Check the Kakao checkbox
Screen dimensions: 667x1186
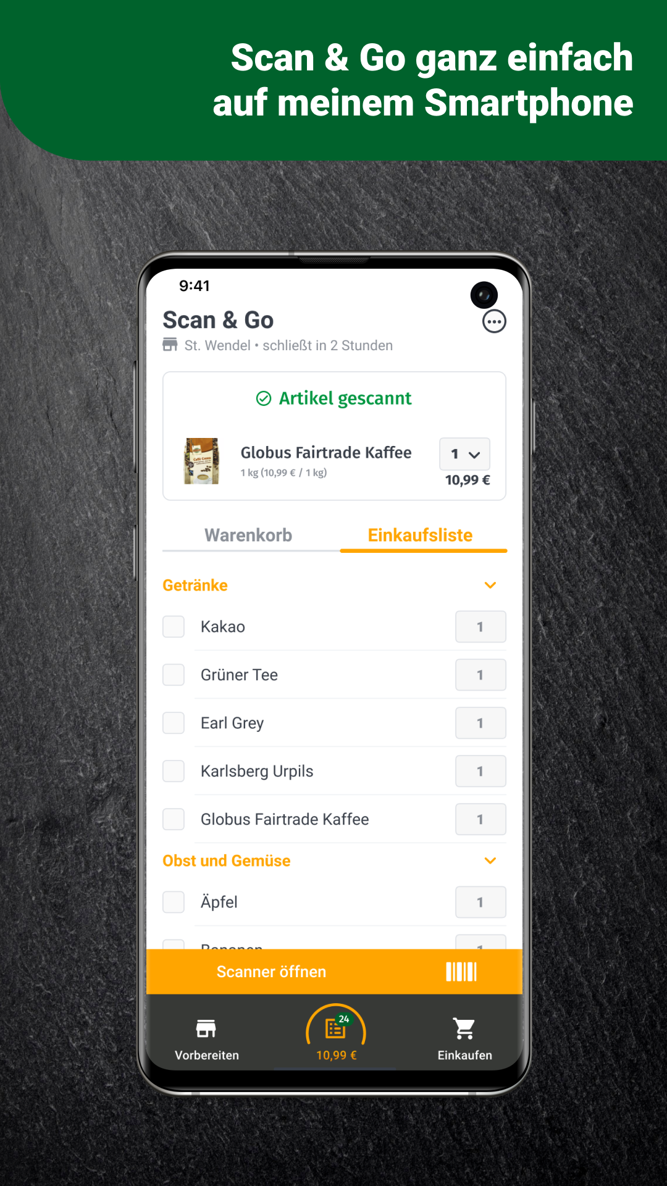[x=174, y=626]
